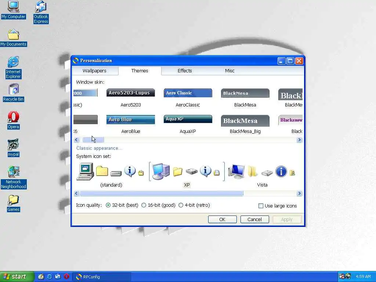376x282 pixels.
Task: Select 32-bit (best) icon quality
Action: click(x=122, y=205)
